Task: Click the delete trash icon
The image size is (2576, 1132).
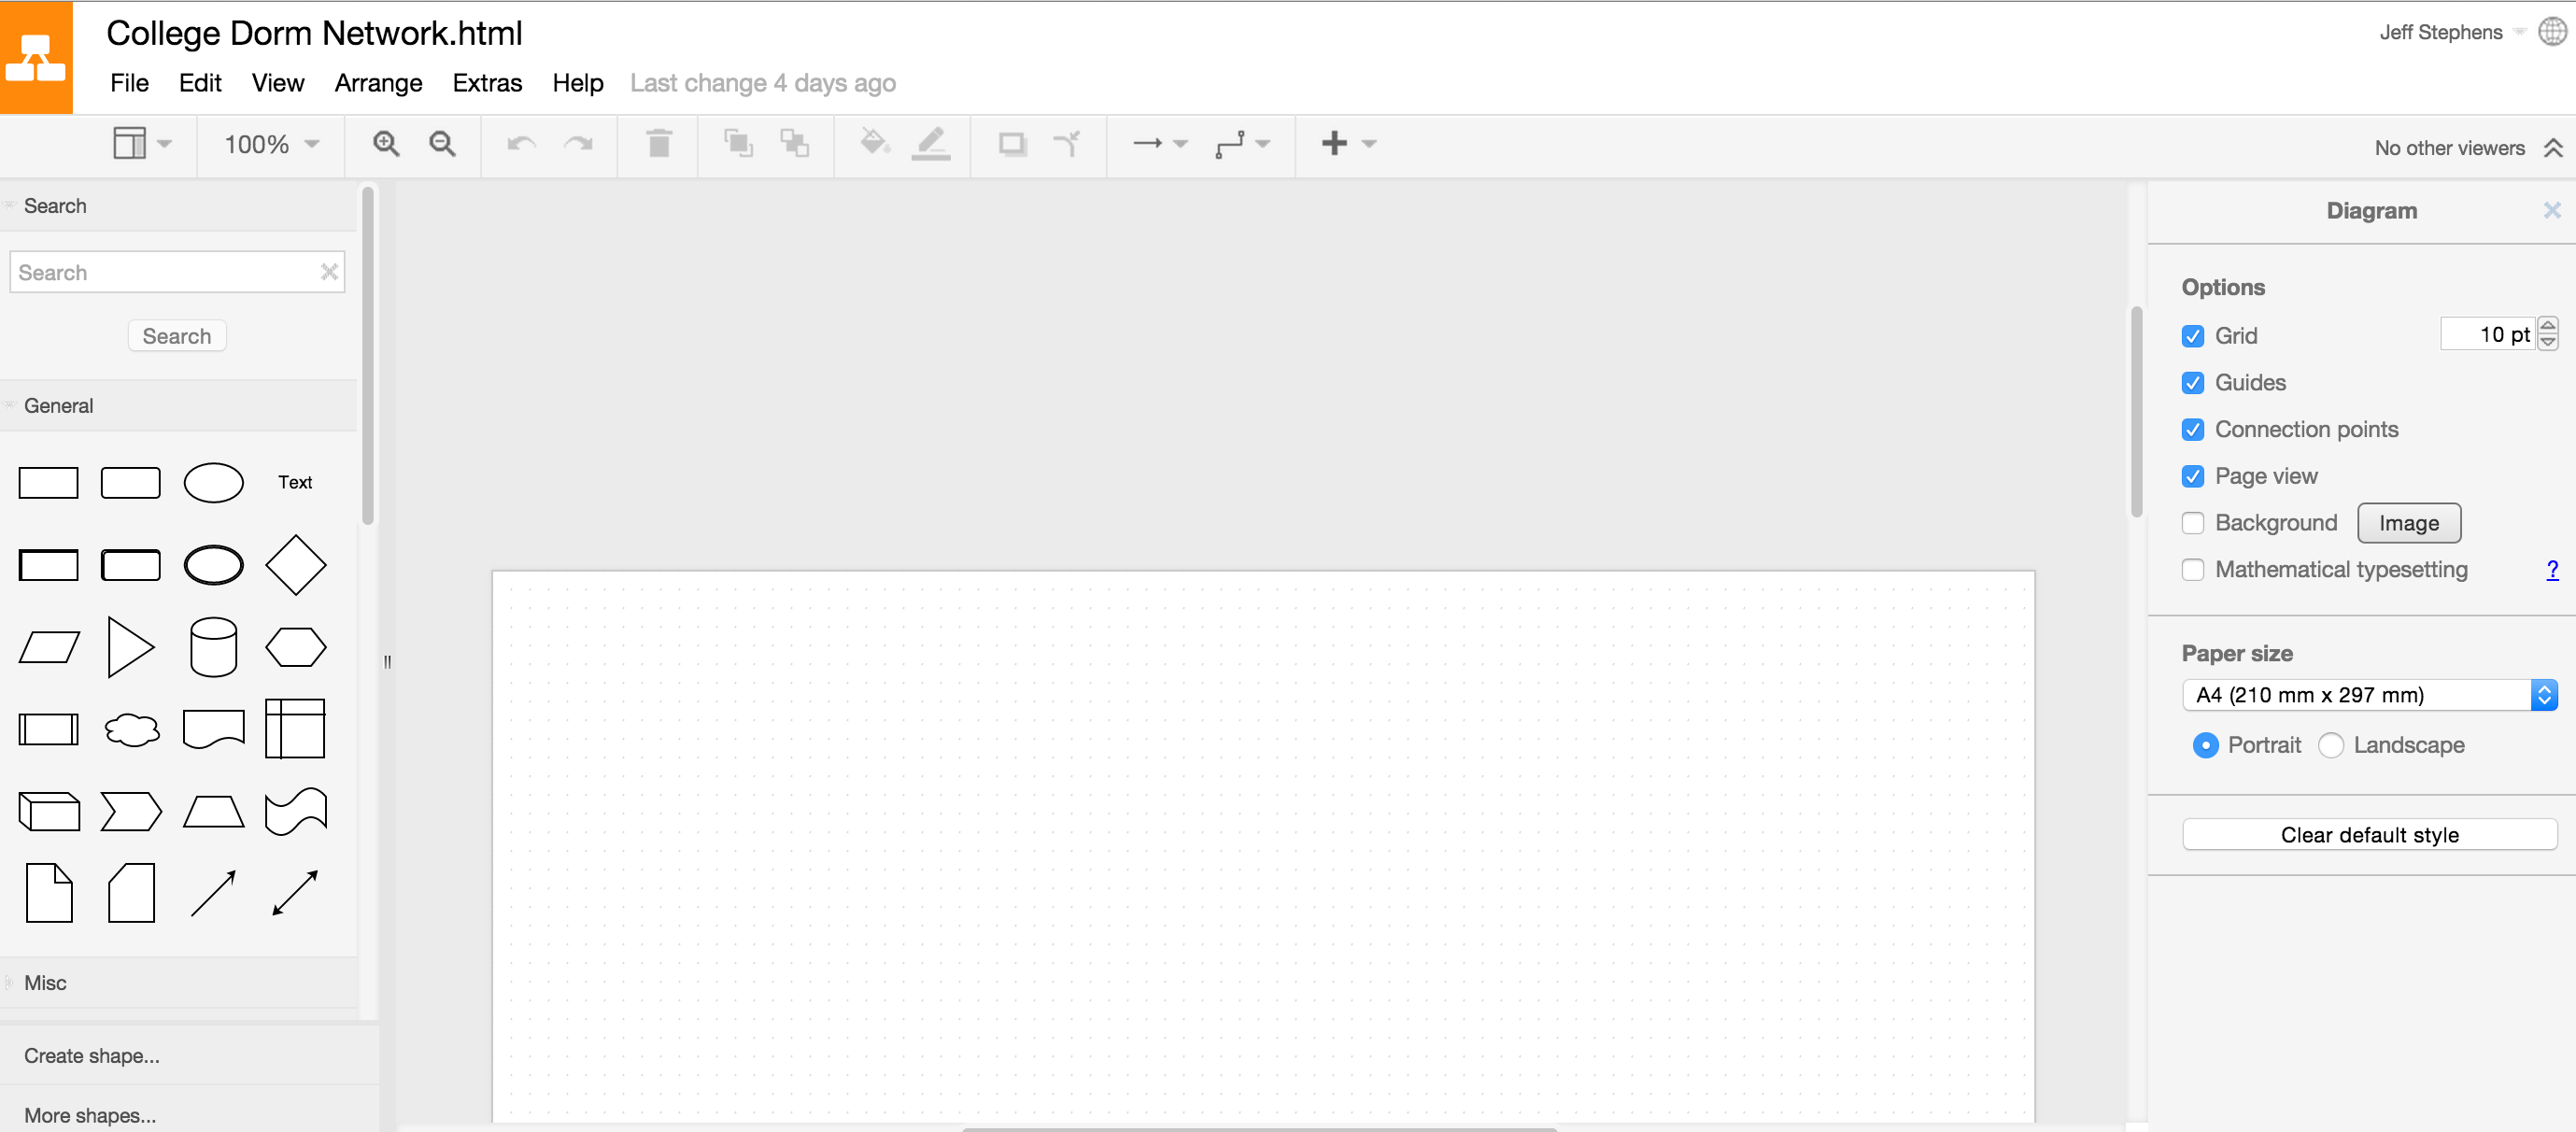Action: (x=658, y=144)
